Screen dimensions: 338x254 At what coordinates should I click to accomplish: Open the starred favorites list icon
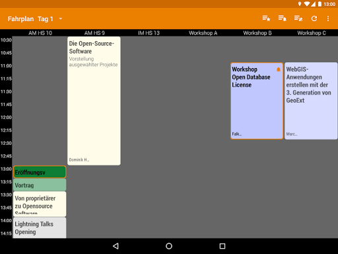[266, 19]
